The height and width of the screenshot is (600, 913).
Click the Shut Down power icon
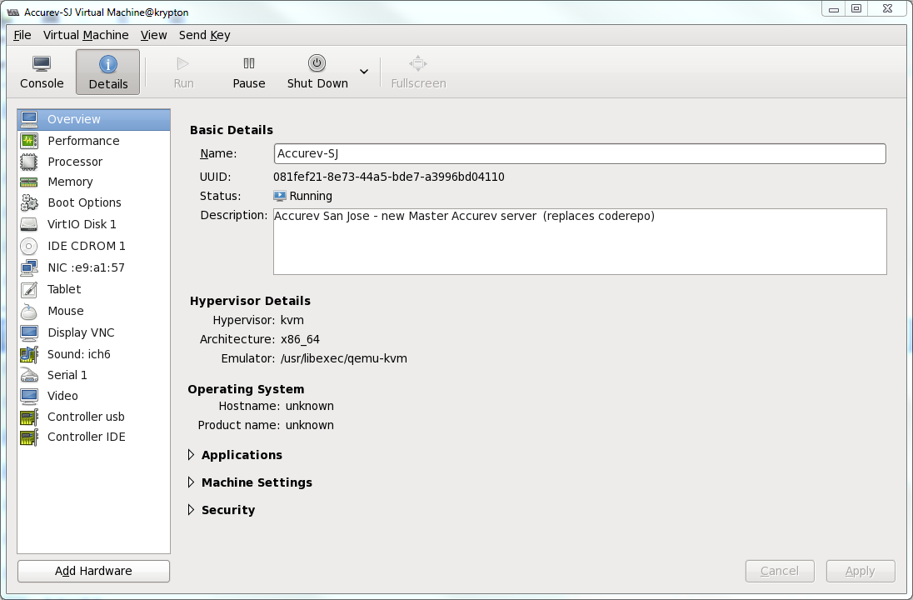tap(317, 62)
